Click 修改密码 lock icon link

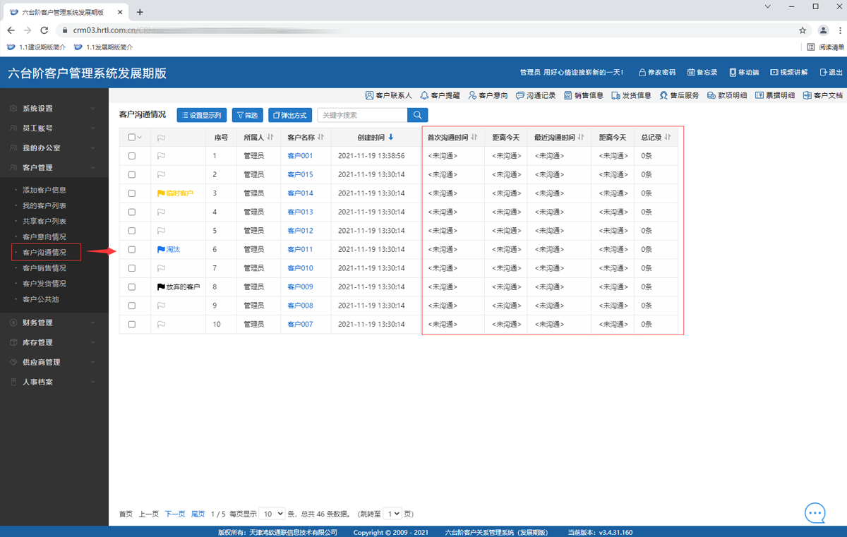point(657,73)
